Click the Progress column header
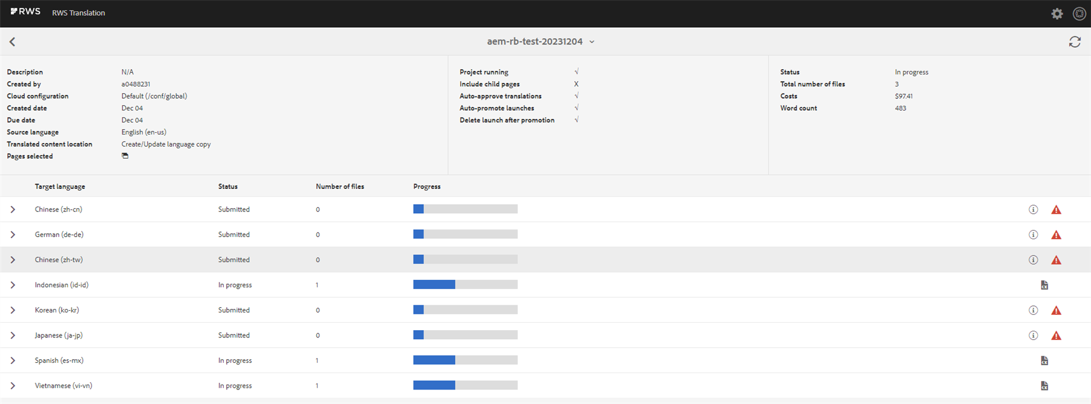This screenshot has height=404, width=1091. 427,187
